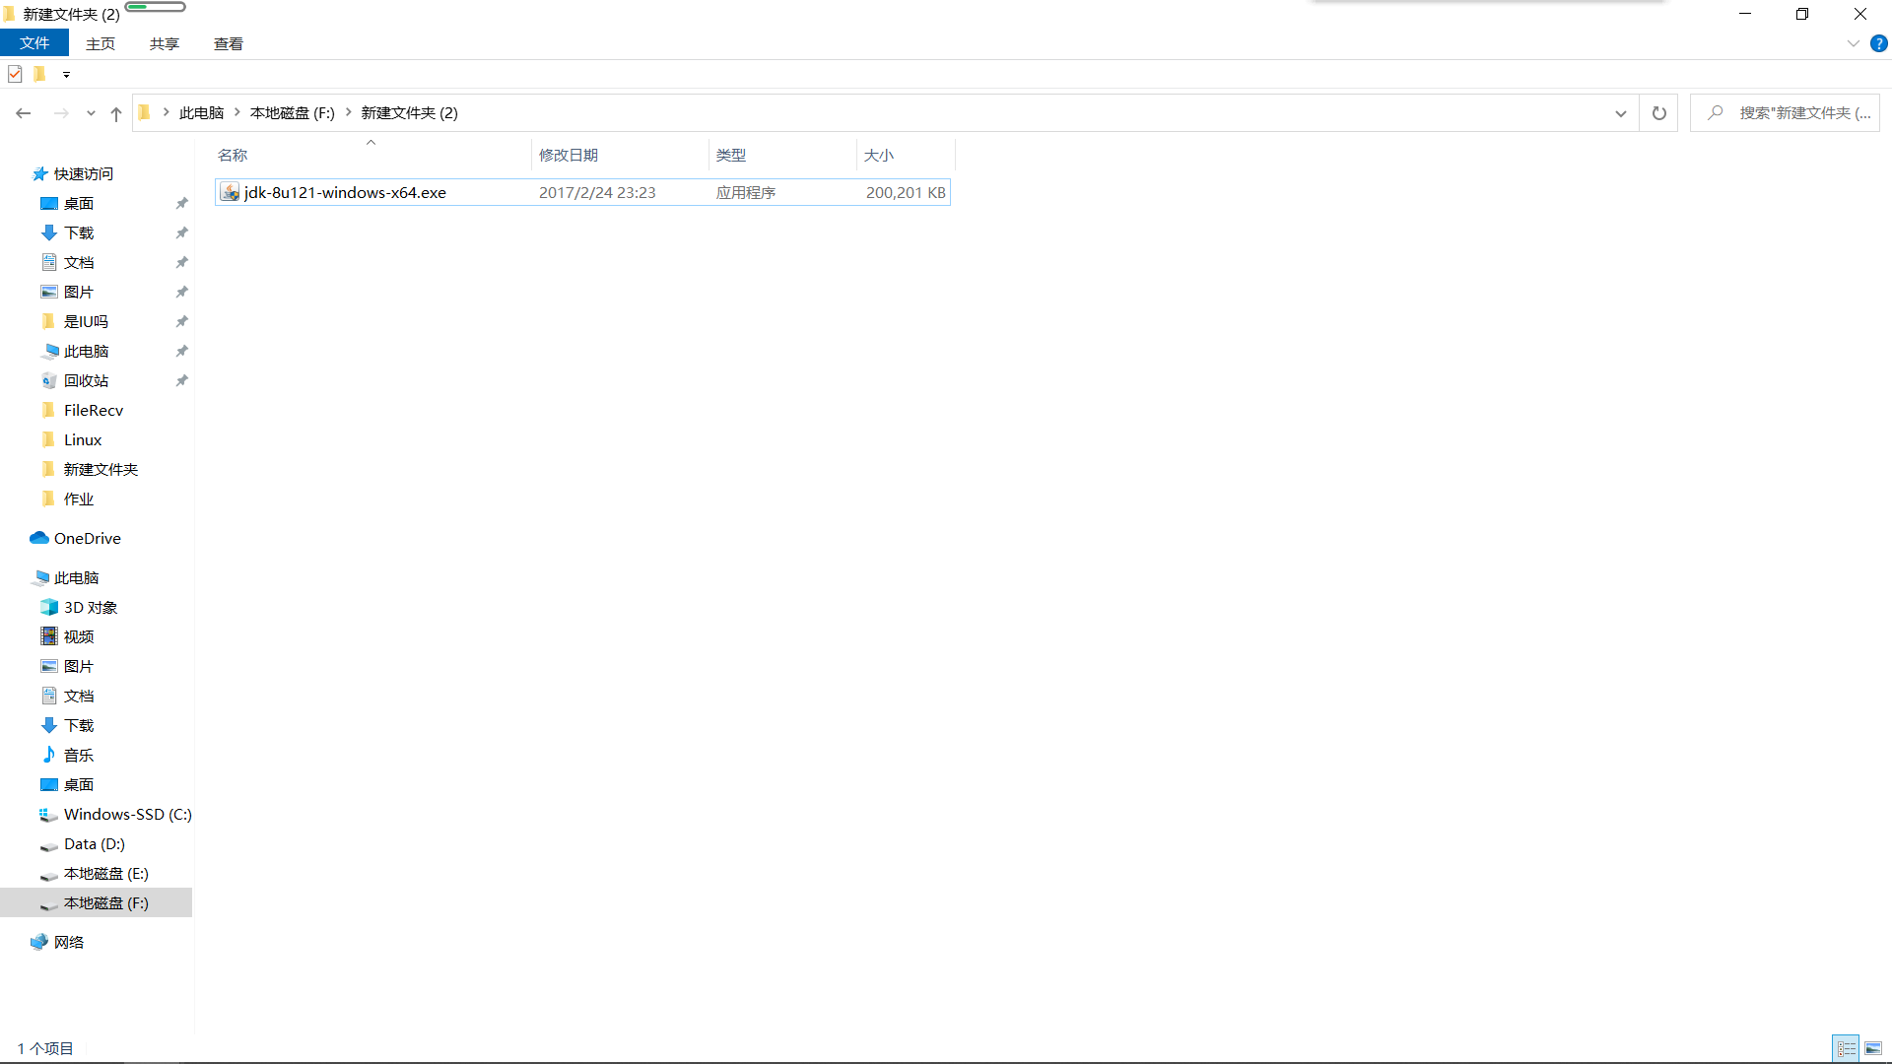Go back with the left arrow button
Screen dimensions: 1892x1064
point(24,113)
